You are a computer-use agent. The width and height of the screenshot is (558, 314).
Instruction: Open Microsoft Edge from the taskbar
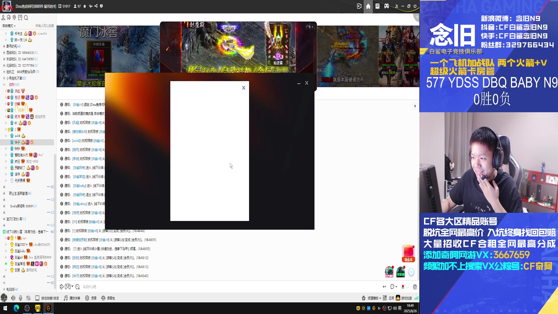pyautogui.click(x=16, y=308)
